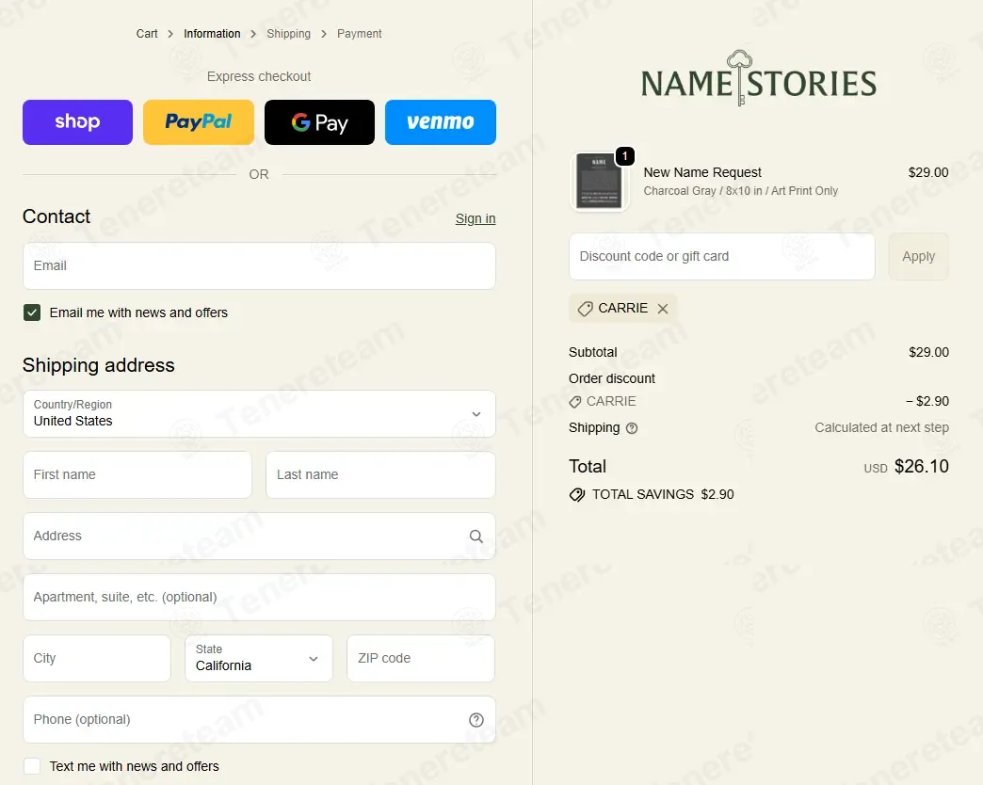983x785 pixels.
Task: Click the Payment breadcrumb step
Action: [x=360, y=34]
